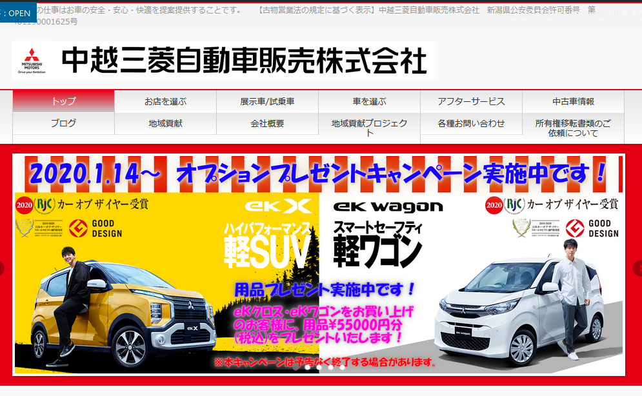This screenshot has height=396, width=642.
Task: Select the first carousel pagination dot
Action: pos(296,368)
